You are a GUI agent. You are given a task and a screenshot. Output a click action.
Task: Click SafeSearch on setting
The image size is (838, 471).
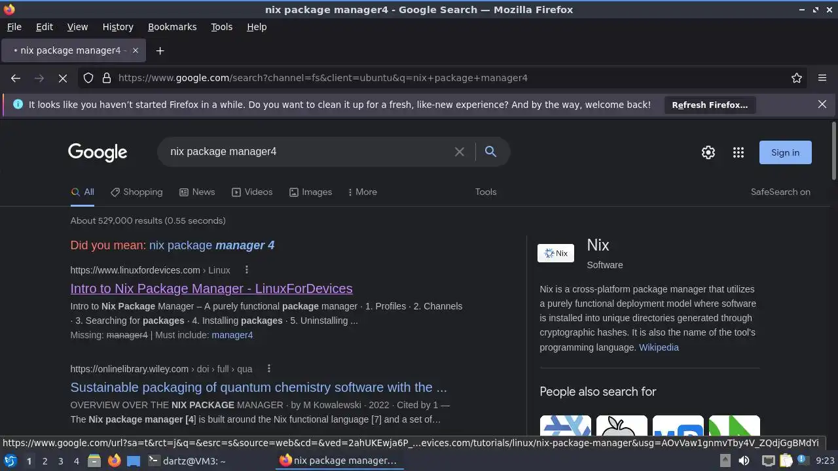click(x=780, y=192)
